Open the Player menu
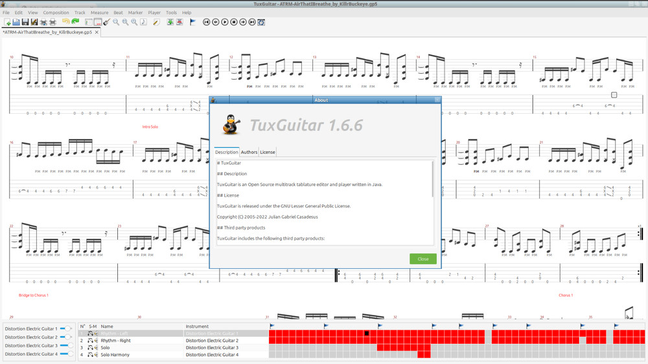The width and height of the screenshot is (648, 364). (x=154, y=12)
